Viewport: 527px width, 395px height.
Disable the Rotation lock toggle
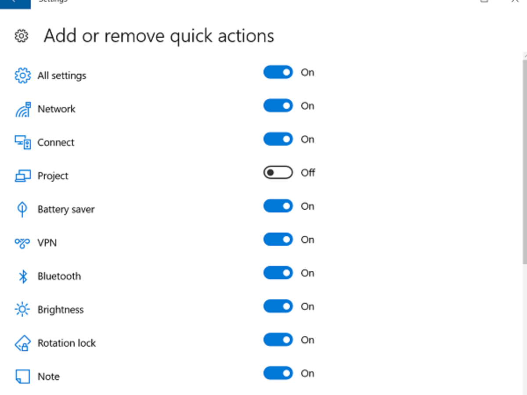pos(278,340)
